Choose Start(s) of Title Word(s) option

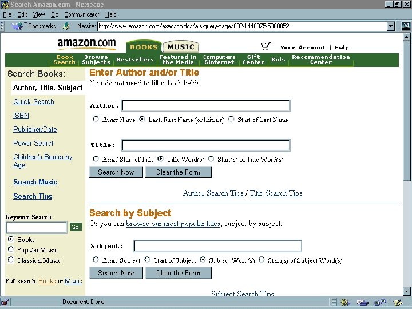(x=211, y=159)
